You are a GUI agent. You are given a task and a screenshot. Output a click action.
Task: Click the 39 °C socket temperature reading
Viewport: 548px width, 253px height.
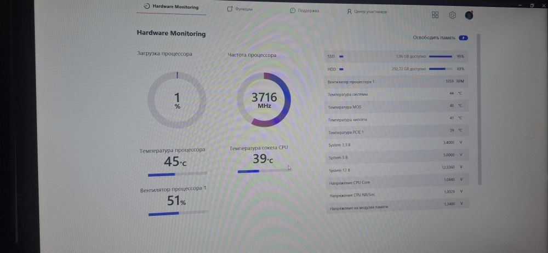[x=263, y=159]
